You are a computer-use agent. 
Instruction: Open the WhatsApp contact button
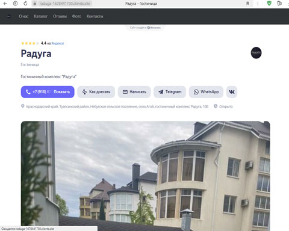coord(206,92)
